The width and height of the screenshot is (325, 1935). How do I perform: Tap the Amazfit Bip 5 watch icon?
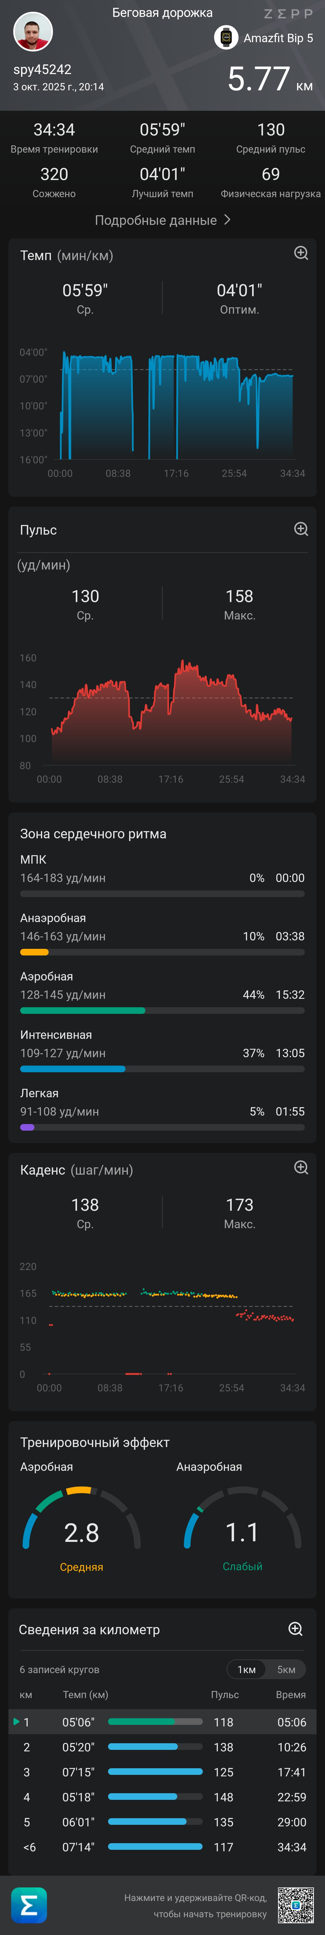(226, 37)
